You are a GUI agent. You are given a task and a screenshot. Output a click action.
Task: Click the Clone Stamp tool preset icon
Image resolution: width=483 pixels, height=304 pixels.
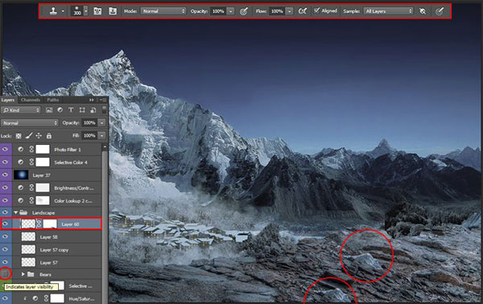(53, 11)
